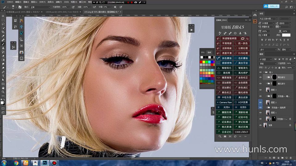Open Chrome from the taskbar
296x166 pixels.
[16, 163]
